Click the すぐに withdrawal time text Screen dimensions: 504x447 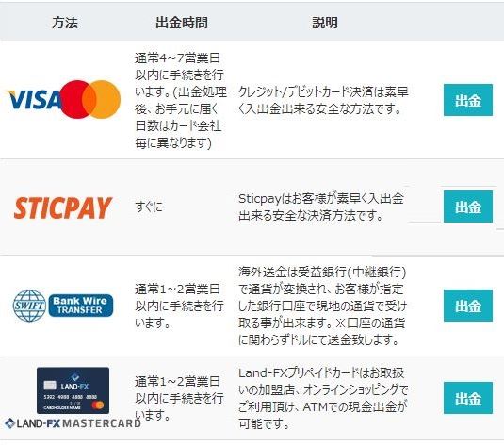pyautogui.click(x=149, y=207)
